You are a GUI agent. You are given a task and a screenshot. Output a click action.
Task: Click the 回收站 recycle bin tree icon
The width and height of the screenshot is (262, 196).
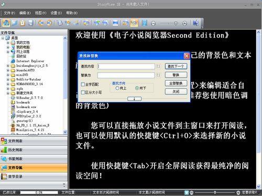pos(13,56)
